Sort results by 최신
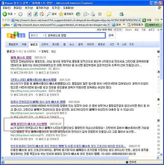The height and width of the screenshot is (165, 164). (53, 51)
